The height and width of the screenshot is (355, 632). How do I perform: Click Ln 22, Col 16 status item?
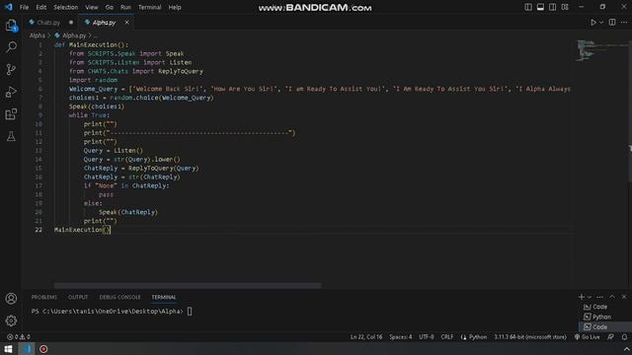click(366, 337)
